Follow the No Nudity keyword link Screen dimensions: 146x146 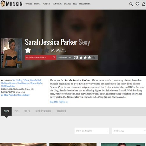[17, 80]
